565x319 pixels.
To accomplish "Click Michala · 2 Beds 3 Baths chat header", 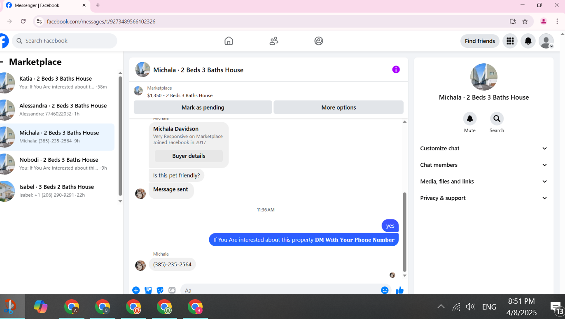I will [198, 70].
